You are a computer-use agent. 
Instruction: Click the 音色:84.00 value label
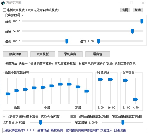coord(13,31)
